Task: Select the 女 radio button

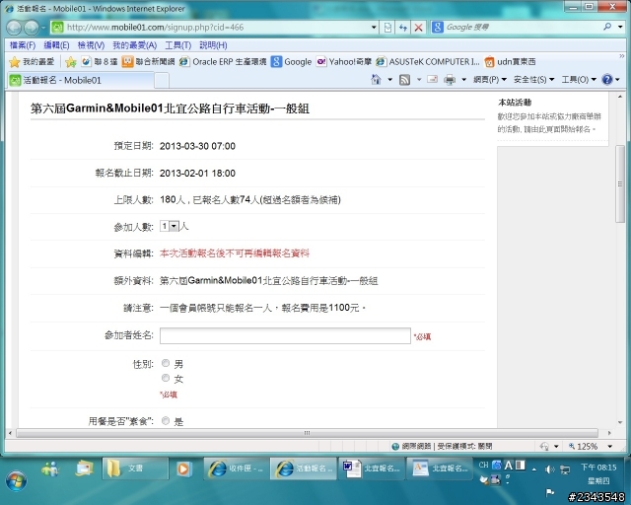Action: pyautogui.click(x=166, y=378)
